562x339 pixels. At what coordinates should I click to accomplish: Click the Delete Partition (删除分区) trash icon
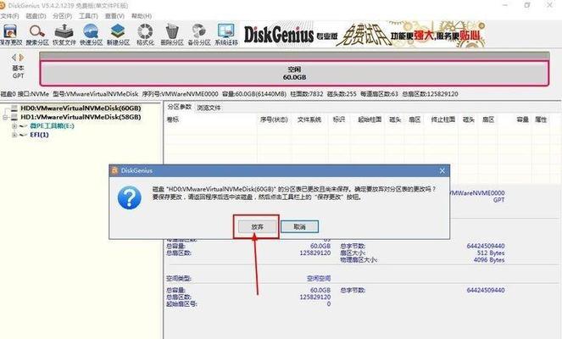pyautogui.click(x=172, y=35)
